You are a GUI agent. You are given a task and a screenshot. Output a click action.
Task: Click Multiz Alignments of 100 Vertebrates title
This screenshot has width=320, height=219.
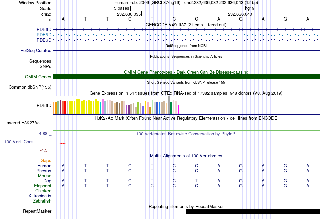pos(186,156)
